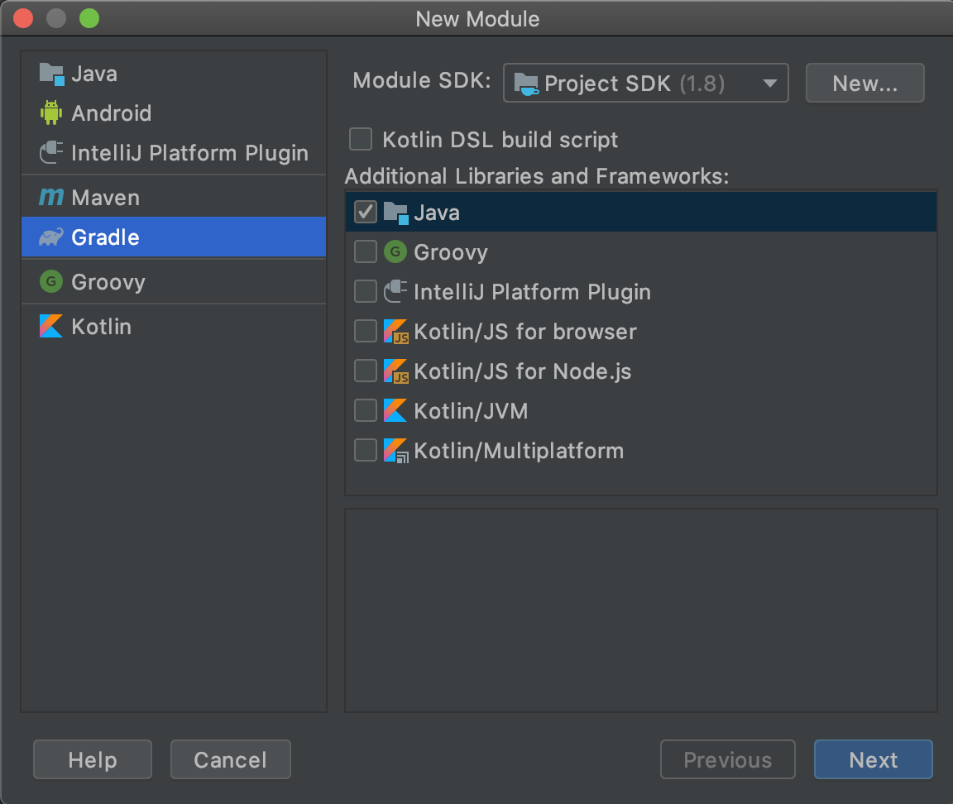The width and height of the screenshot is (953, 804).
Task: Click the 'Groovy' text in the frameworks list
Action: coord(451,253)
